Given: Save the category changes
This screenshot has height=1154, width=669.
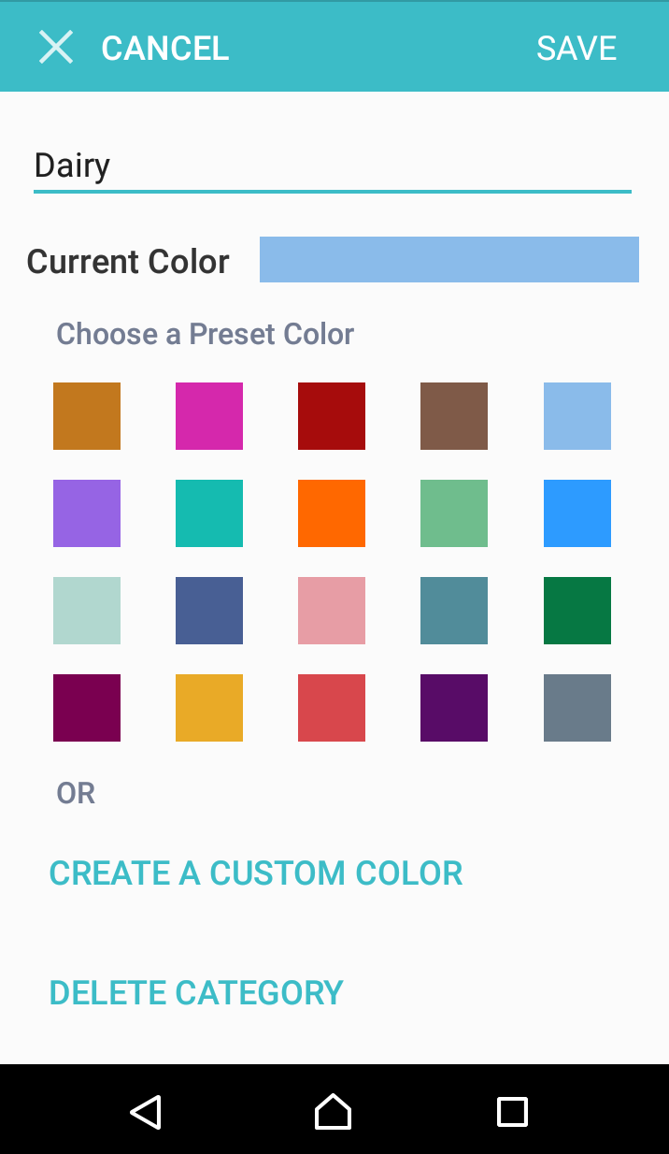Looking at the screenshot, I should 576,49.
